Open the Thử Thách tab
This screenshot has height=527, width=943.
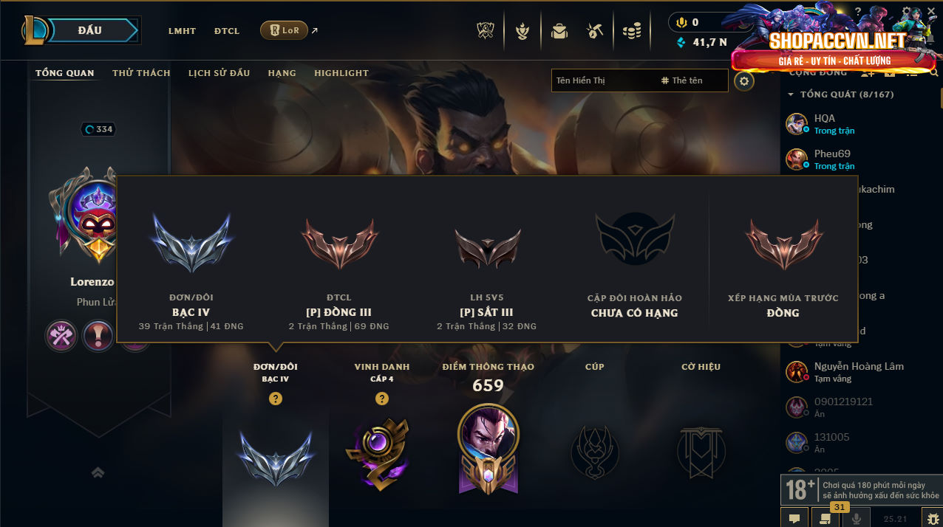point(141,73)
